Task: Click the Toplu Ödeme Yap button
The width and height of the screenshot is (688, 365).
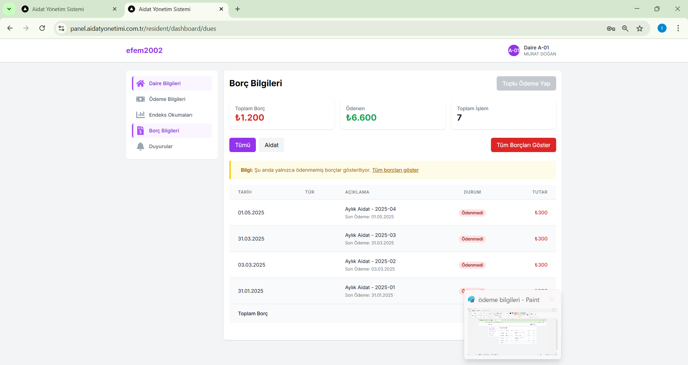Action: (526, 83)
